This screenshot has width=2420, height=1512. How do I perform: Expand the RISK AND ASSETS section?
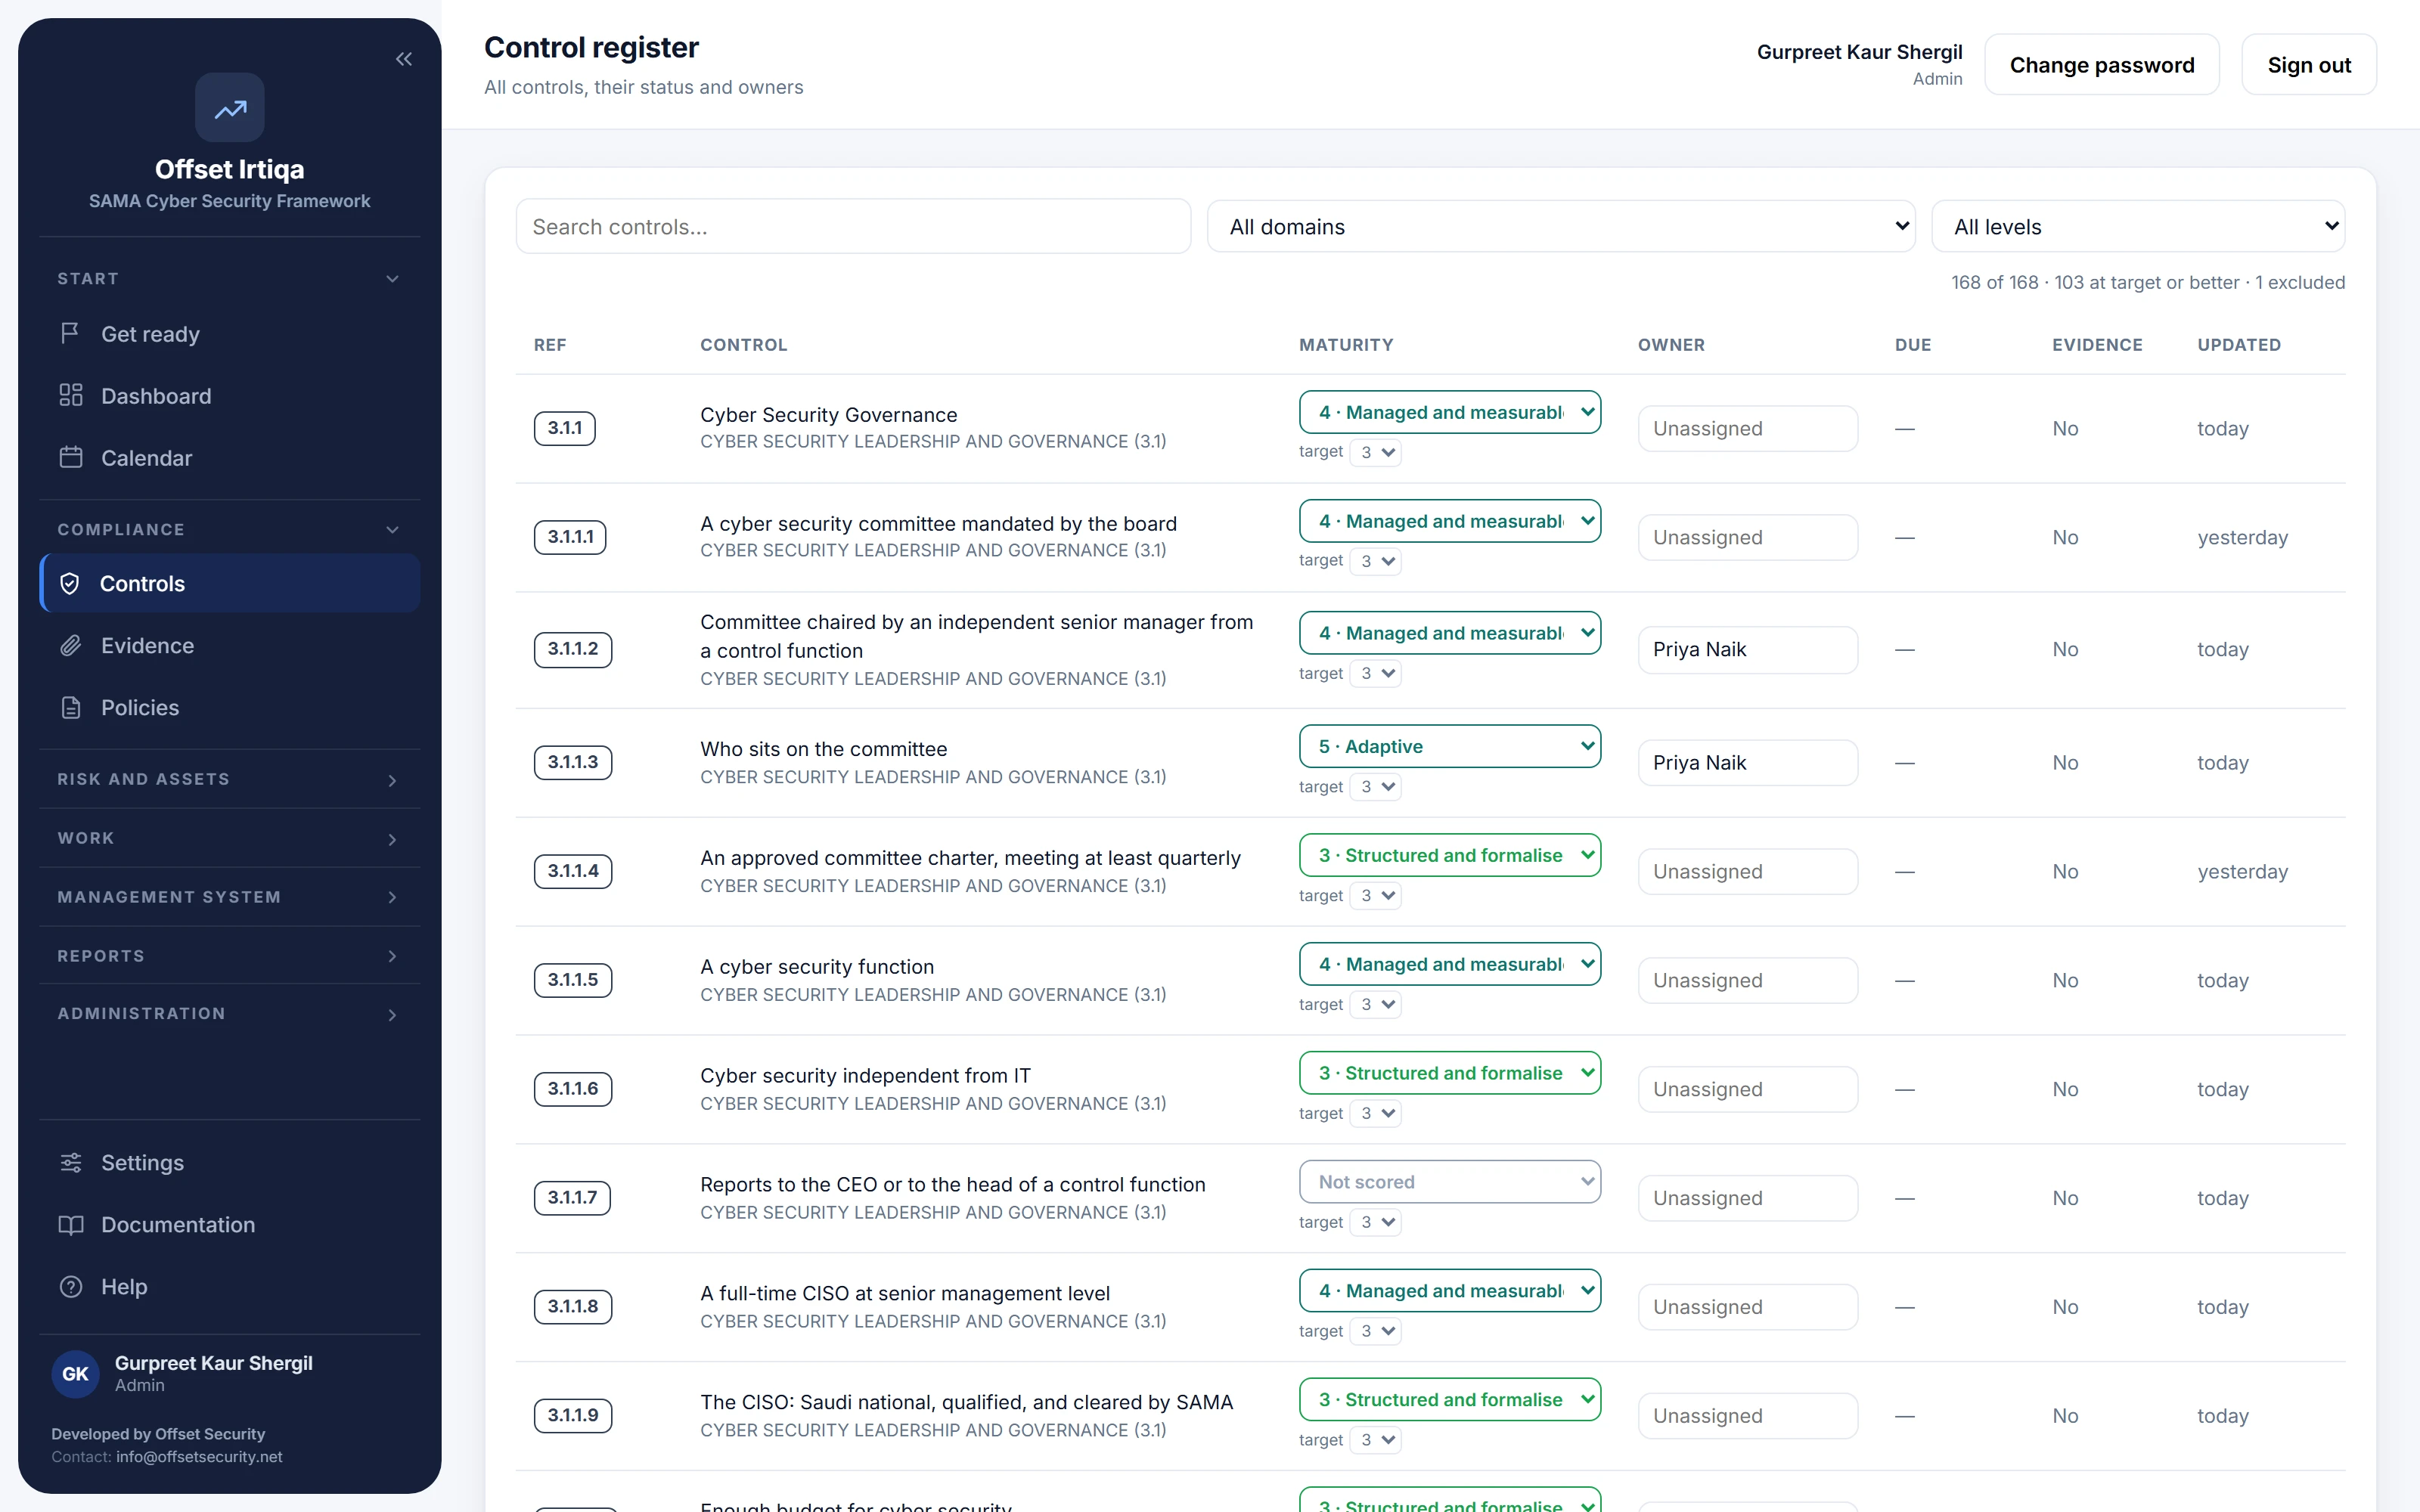tap(230, 779)
